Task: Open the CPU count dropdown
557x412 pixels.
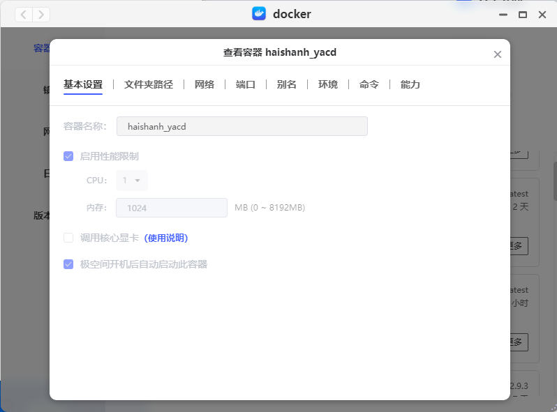Action: (x=132, y=181)
